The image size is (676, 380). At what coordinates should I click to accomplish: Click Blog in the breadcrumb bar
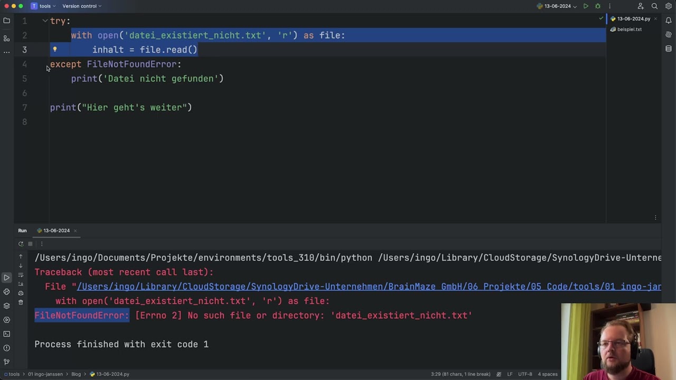point(76,374)
